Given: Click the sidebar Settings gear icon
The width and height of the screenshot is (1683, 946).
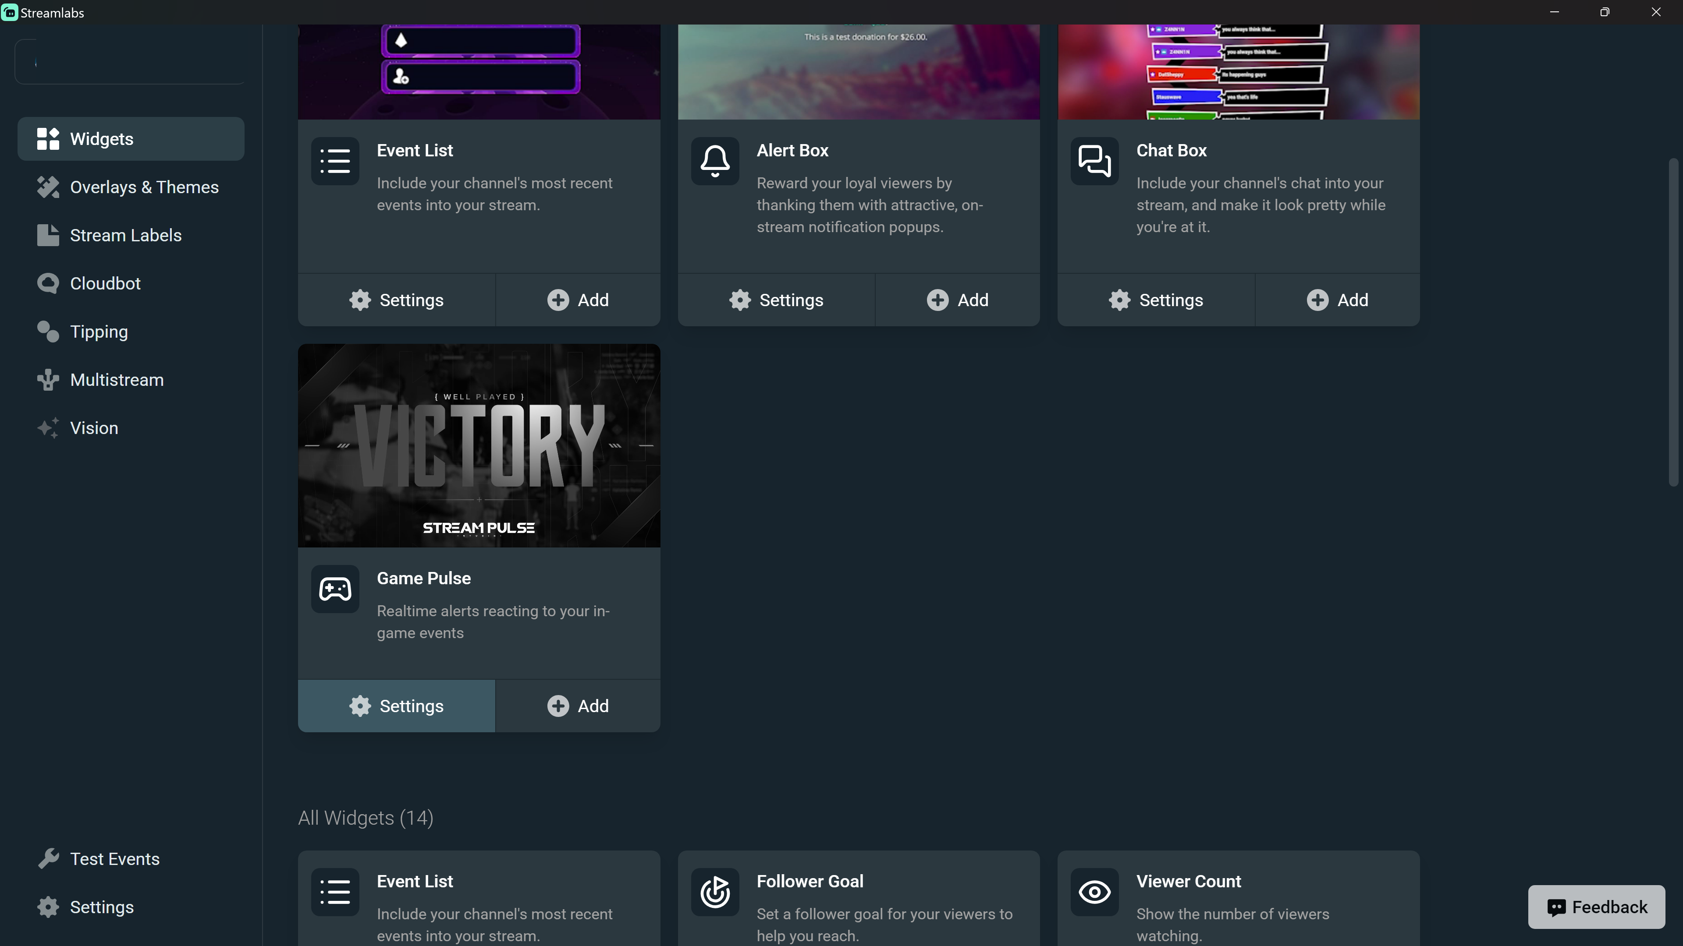Looking at the screenshot, I should click(x=48, y=907).
